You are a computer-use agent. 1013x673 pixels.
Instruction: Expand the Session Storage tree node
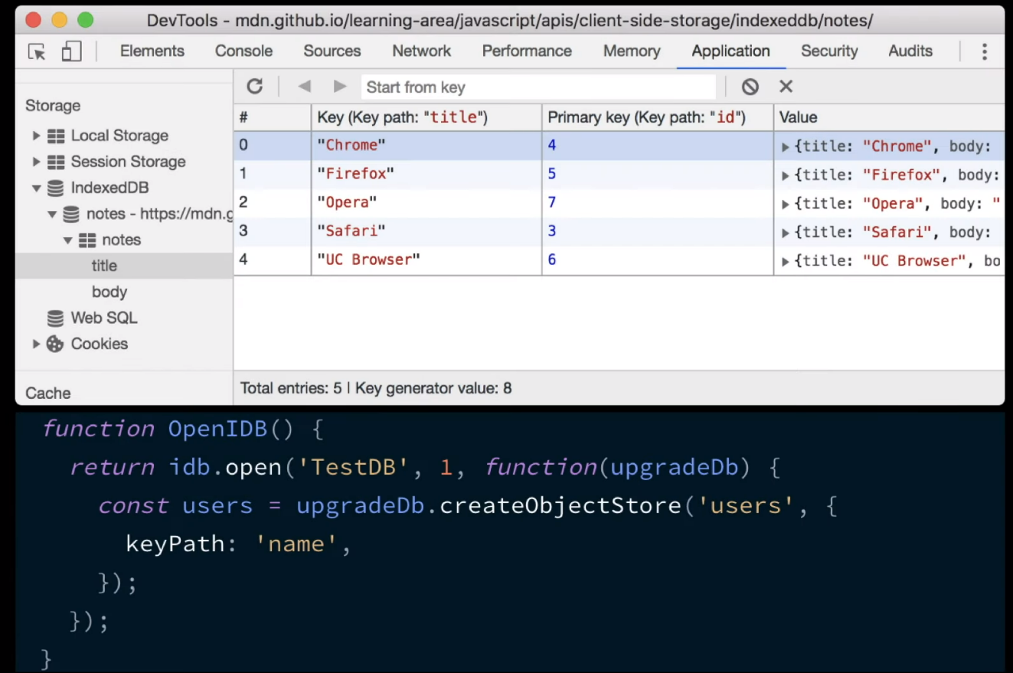pos(36,162)
